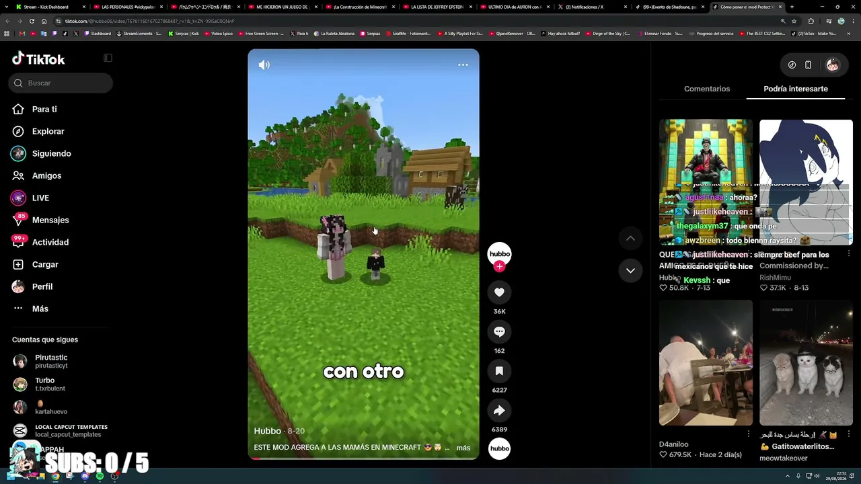Viewport: 861px width, 484px height.
Task: Open the LIVE section
Action: click(x=40, y=198)
